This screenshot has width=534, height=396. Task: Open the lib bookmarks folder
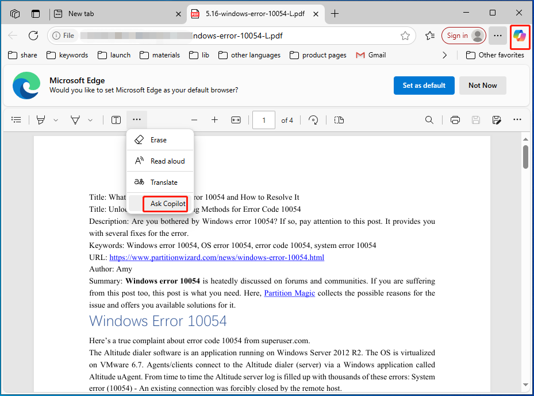tap(199, 55)
